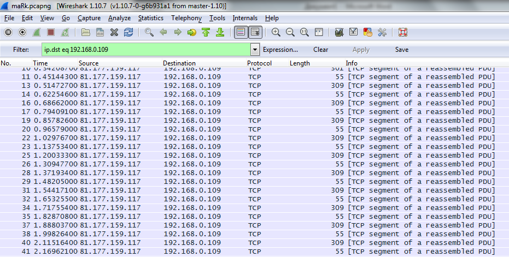
Task: Click the Expression... button
Action: pyautogui.click(x=280, y=50)
